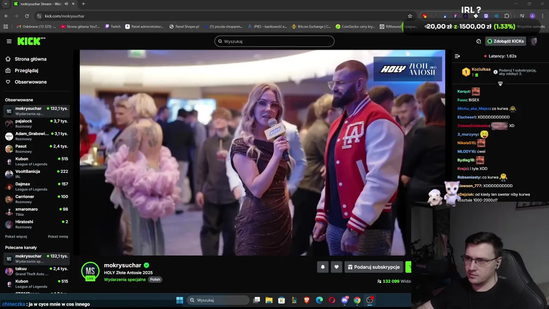Open Adam_Grabowi... channel in followed list
This screenshot has height=309, width=549.
coord(36,136)
